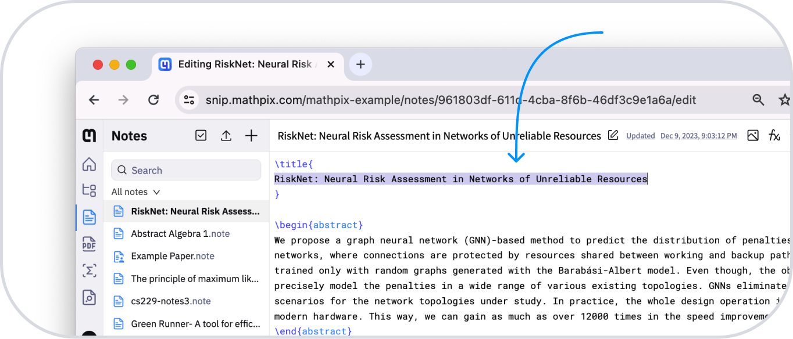Open the formula sigma icon in sidebar
This screenshot has height=339, width=793.
click(89, 271)
